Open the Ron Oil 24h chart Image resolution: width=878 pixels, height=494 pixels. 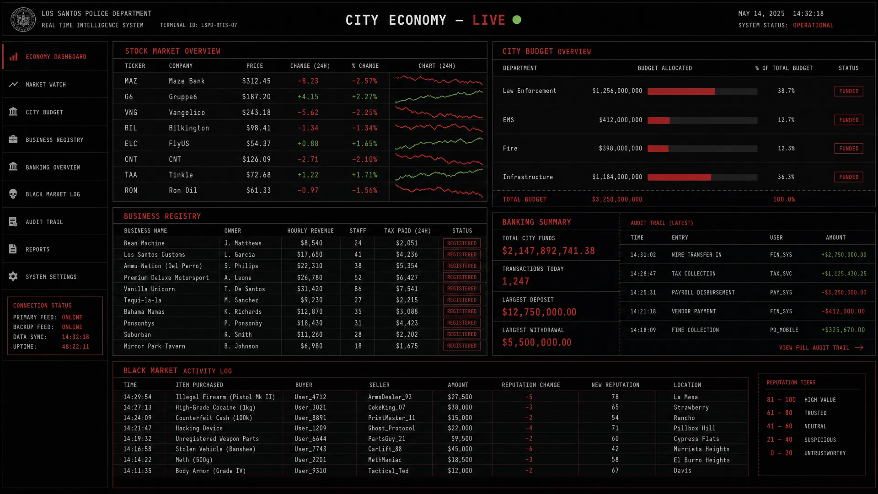pos(439,190)
